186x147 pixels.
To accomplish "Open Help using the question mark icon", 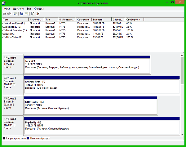I will coord(22,14).
